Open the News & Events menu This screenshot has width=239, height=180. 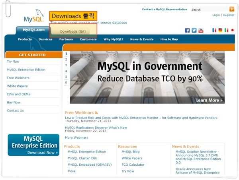point(142,39)
